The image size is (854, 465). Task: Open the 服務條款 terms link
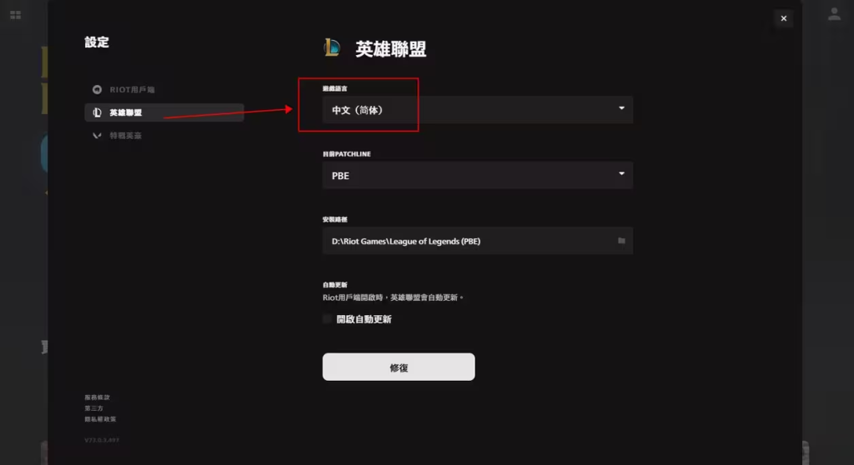coord(97,397)
